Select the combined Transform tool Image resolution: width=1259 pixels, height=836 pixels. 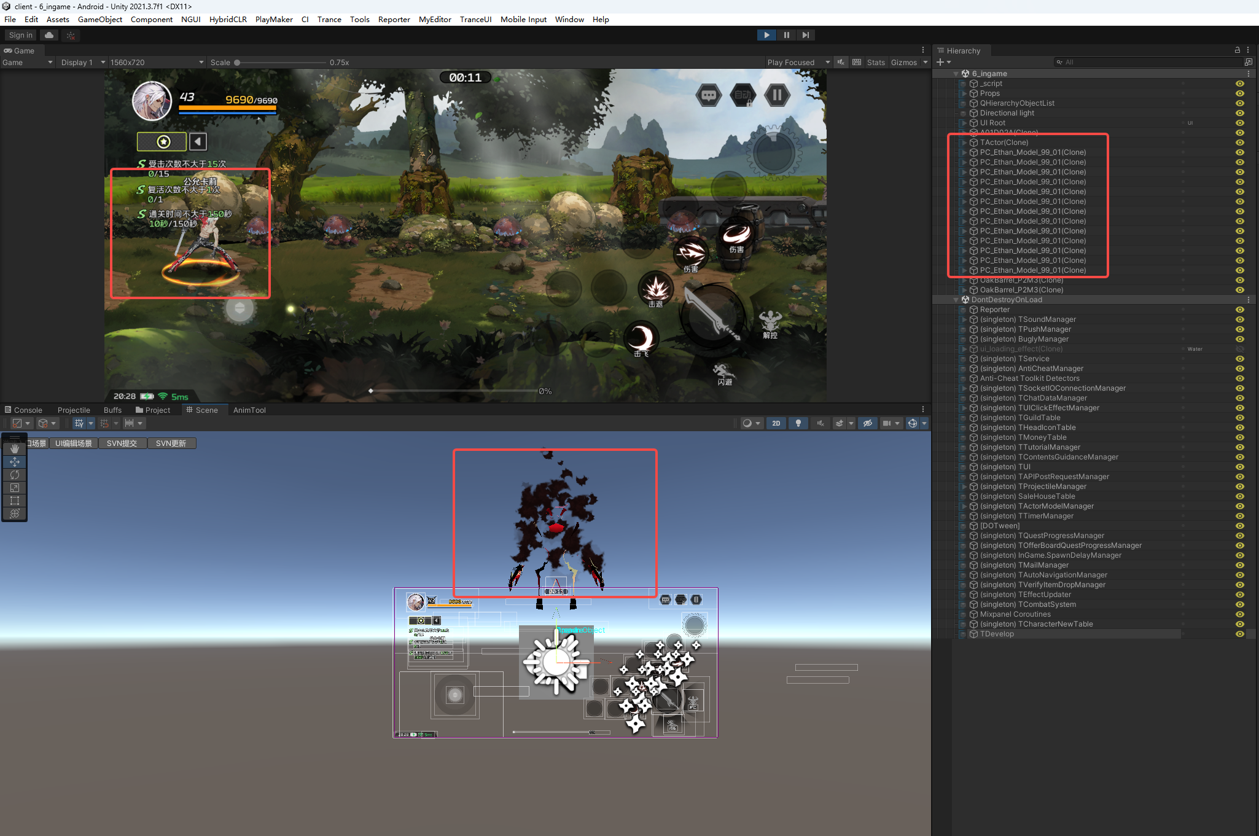15,514
